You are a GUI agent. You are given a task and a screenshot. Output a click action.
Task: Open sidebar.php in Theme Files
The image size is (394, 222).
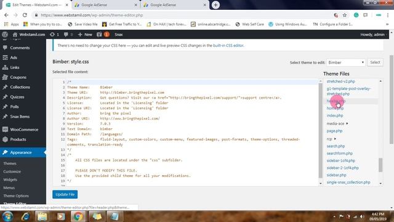(x=337, y=175)
